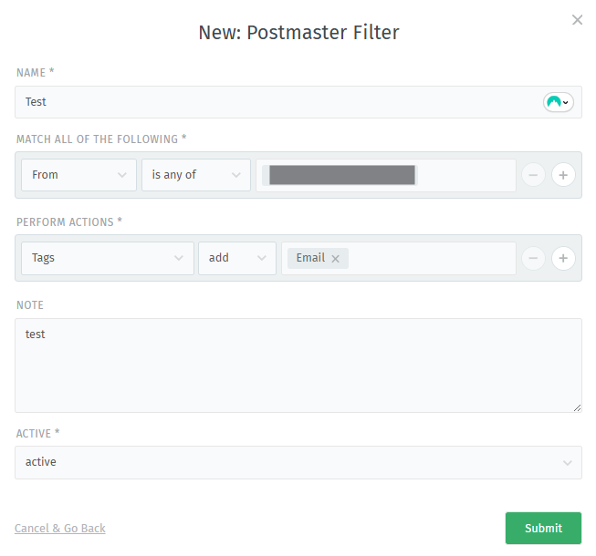The image size is (596, 556).
Task: Remove the Email tag
Action: (x=335, y=259)
